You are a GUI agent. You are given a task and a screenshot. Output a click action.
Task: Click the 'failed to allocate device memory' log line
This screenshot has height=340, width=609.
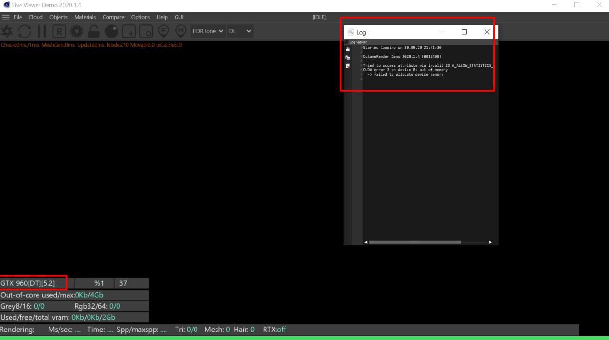tap(405, 74)
